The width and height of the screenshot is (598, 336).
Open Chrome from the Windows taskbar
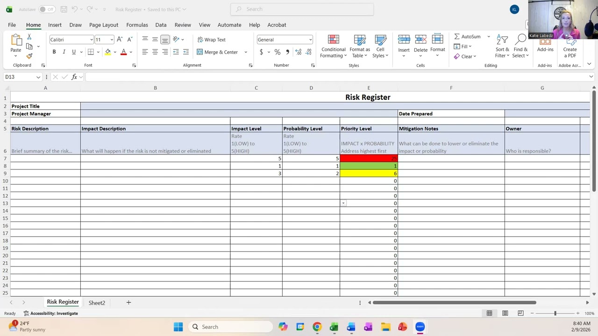317,327
